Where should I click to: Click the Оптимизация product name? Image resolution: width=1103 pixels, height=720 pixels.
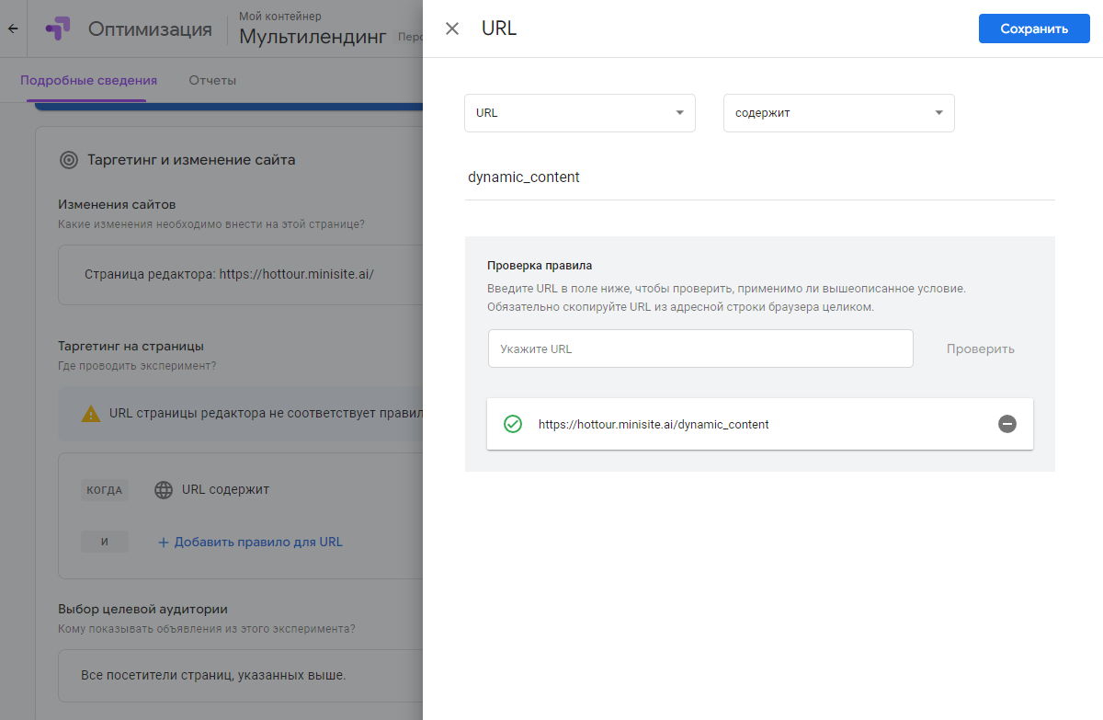coord(150,29)
